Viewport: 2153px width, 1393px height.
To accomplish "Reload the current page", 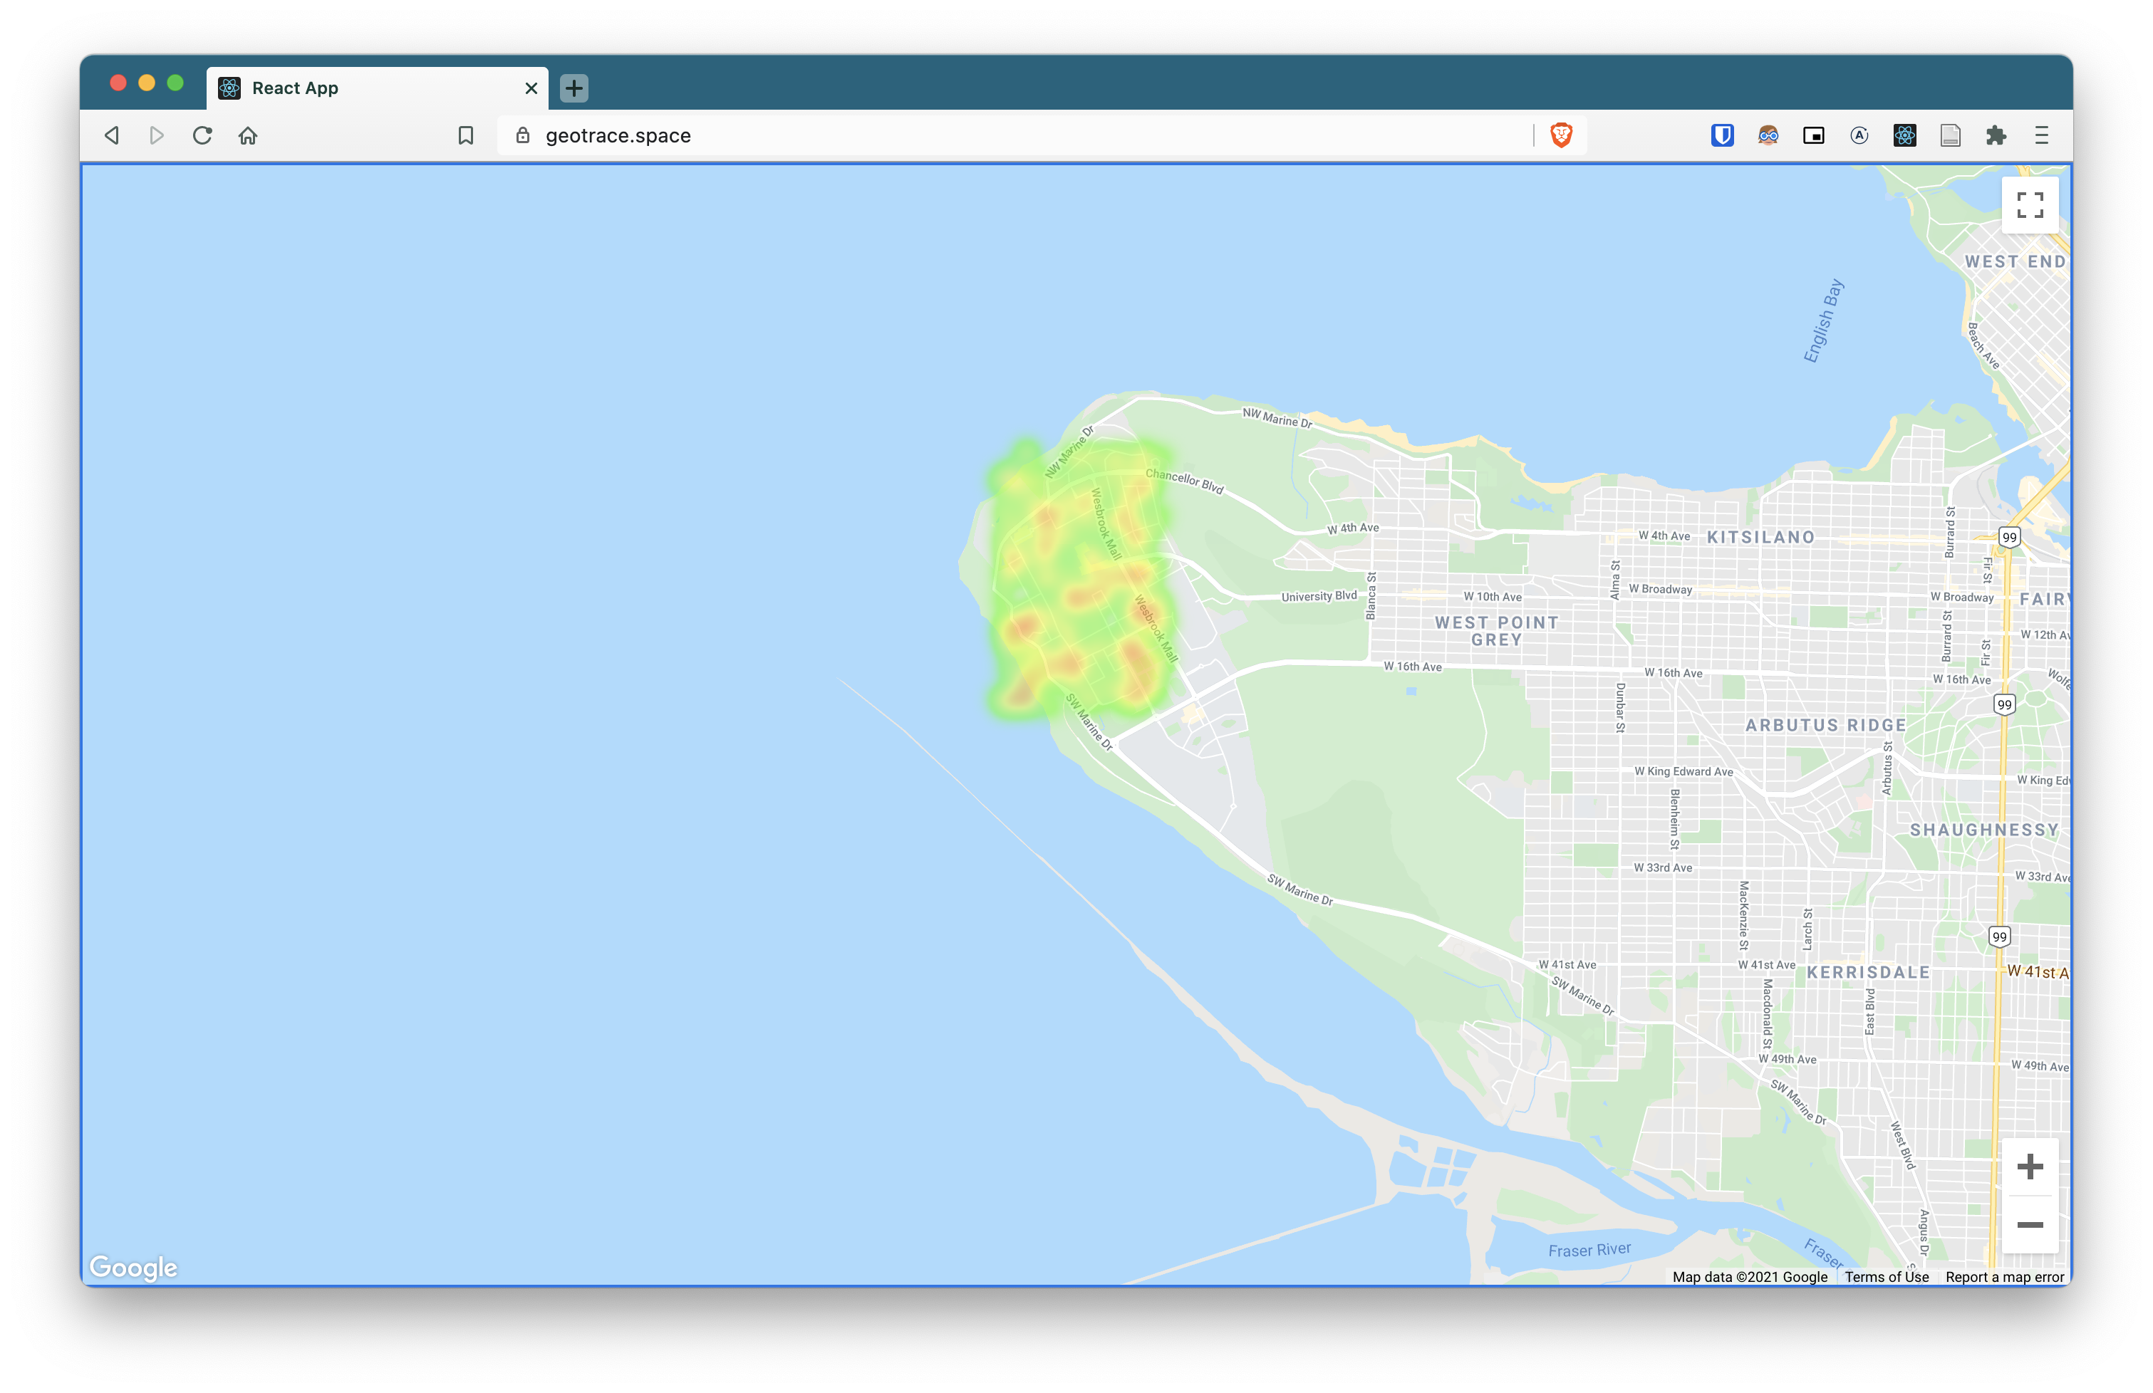I will 202,136.
